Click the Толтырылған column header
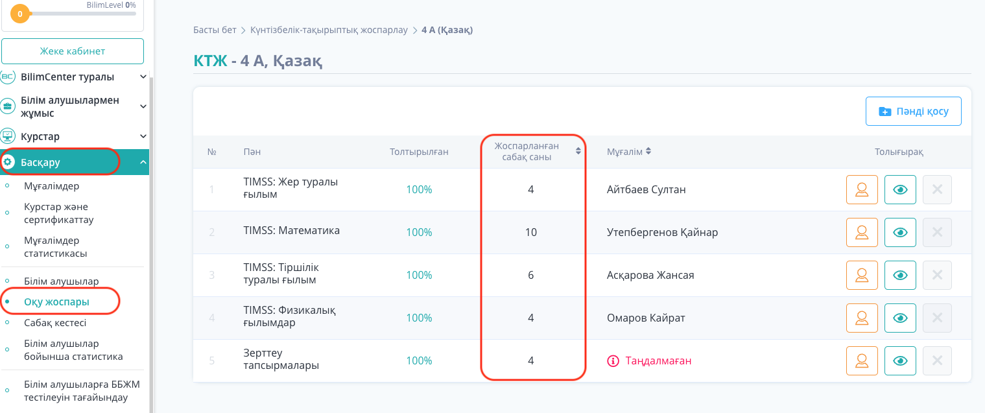This screenshot has width=985, height=413. point(419,152)
